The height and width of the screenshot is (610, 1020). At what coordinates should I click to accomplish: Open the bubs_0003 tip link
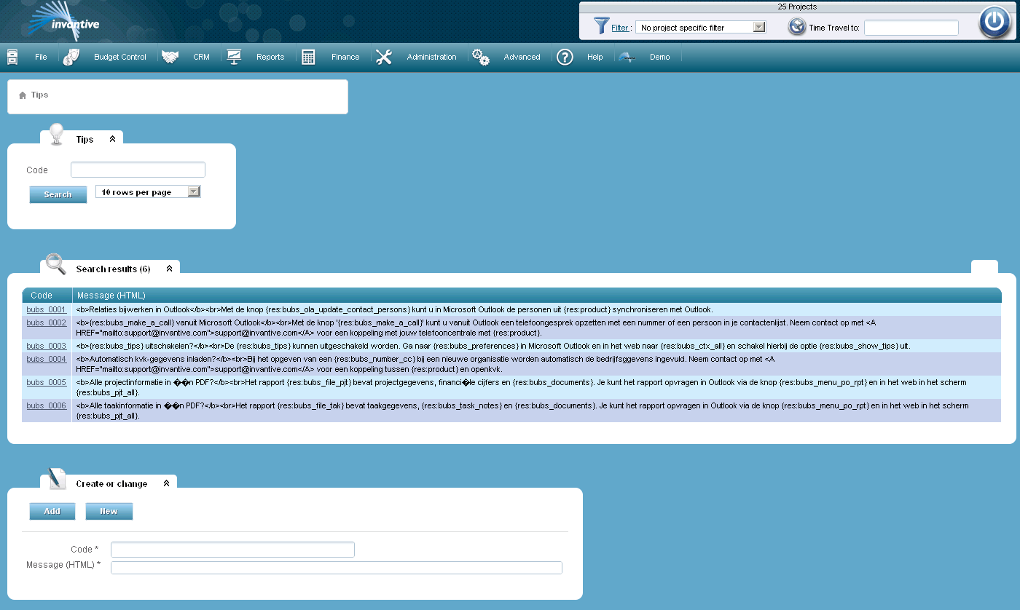coord(46,346)
